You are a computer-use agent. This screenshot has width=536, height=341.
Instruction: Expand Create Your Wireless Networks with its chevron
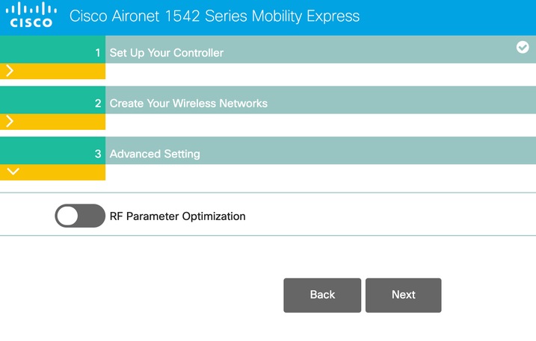click(10, 122)
